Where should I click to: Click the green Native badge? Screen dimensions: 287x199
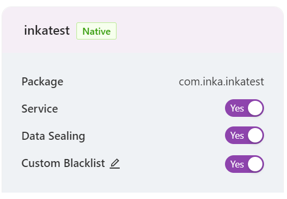(96, 31)
